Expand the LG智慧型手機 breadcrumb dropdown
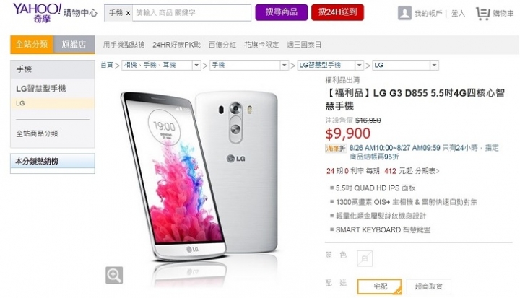This screenshot has width=520, height=298. [x=359, y=66]
